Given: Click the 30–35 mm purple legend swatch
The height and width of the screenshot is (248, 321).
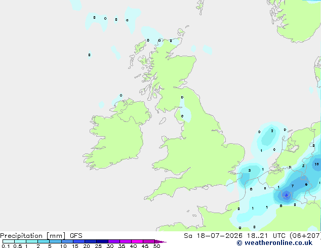Looking at the screenshot, I should [114, 241].
